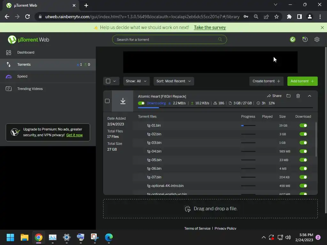Open the settings gear icon
327x245 pixels.
[x=317, y=39]
